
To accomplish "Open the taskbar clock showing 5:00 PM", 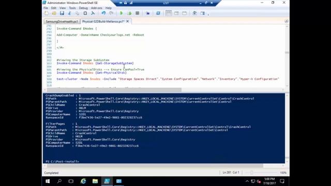I will (269, 181).
